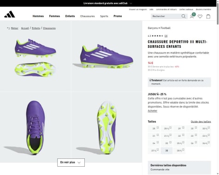
Task: View the vertical sole shoe image
Action: [107, 127]
